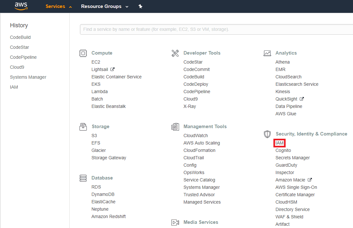Click the Compute category chip icon
This screenshot has width=353, height=228.
(83, 53)
